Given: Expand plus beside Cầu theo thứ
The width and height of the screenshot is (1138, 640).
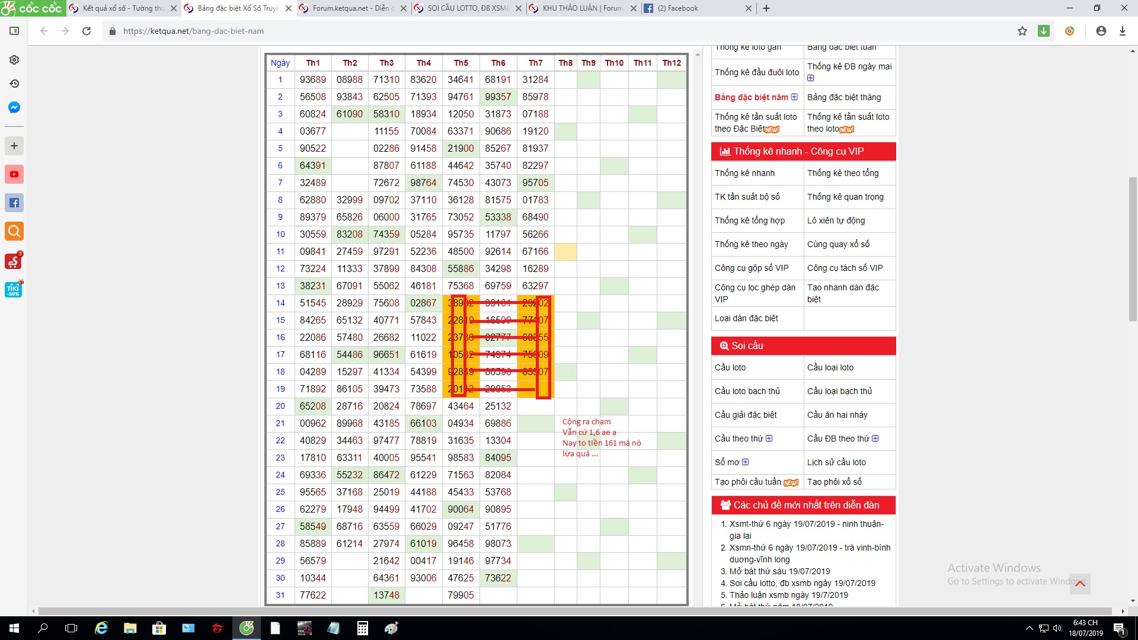Looking at the screenshot, I should pyautogui.click(x=769, y=439).
